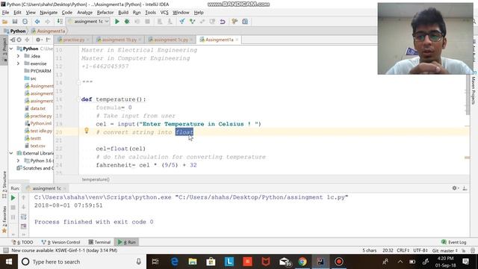The height and width of the screenshot is (269, 478).
Task: Switch to the assingment 1c.py editor tab
Action: [x=170, y=40]
